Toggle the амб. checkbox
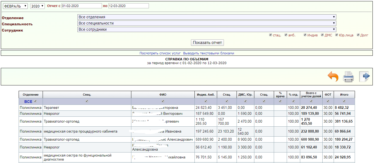The width and height of the screenshot is (376, 163). pyautogui.click(x=286, y=35)
